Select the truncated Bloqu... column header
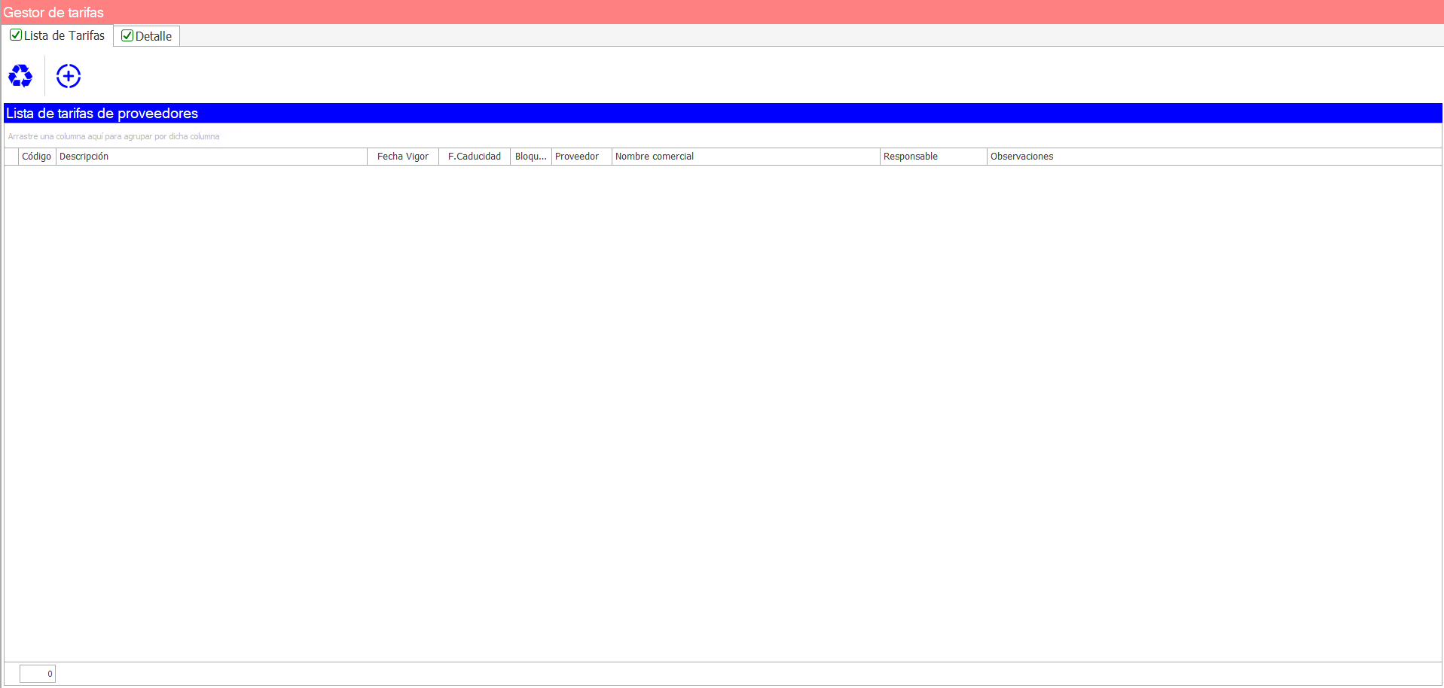This screenshot has height=688, width=1444. (531, 157)
